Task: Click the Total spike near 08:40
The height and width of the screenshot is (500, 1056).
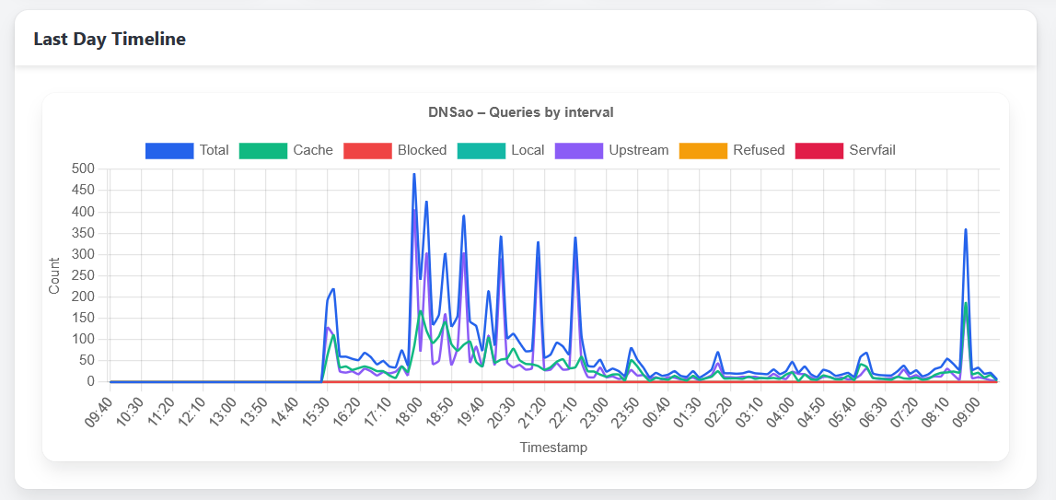Action: [x=965, y=229]
